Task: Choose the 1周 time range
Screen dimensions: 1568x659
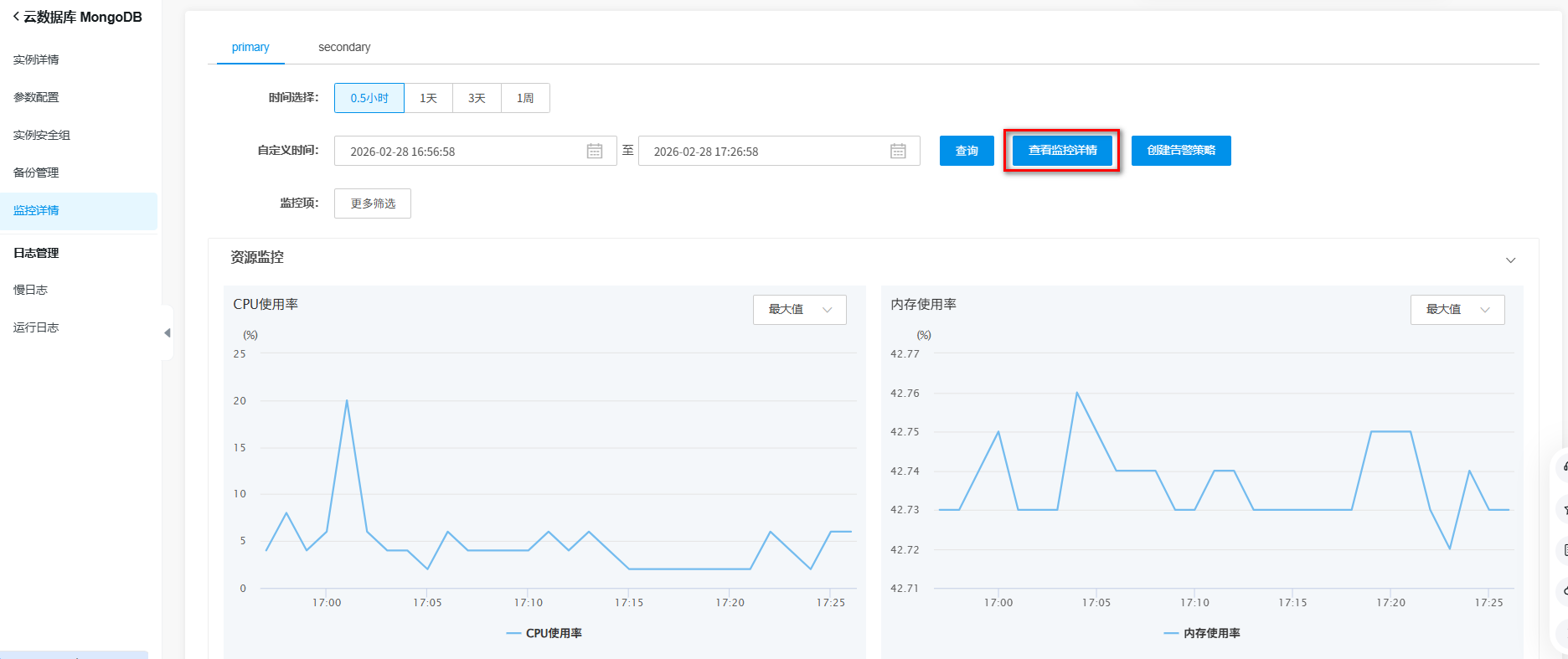Action: [525, 98]
